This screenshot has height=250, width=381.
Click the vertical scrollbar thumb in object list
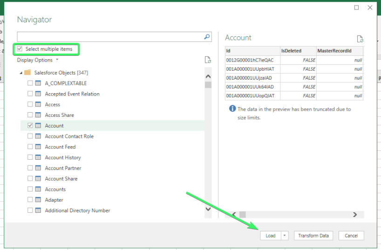pyautogui.click(x=208, y=85)
